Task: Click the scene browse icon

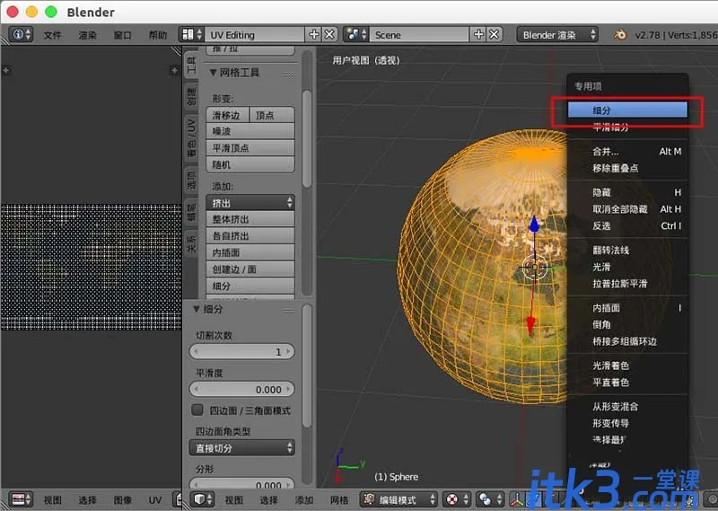Action: tap(356, 35)
